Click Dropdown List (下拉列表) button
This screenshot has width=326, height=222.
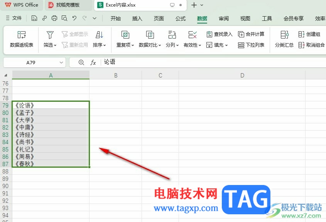251,45
